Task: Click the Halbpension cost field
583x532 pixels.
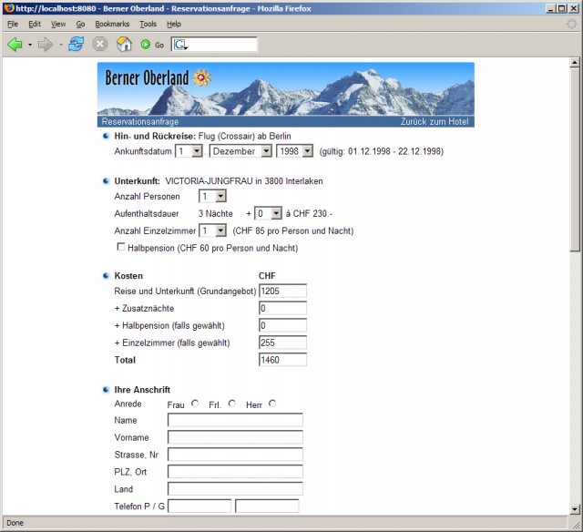Action: point(283,325)
